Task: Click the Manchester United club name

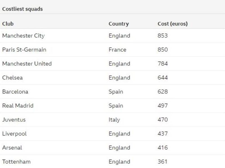Action: coord(27,64)
